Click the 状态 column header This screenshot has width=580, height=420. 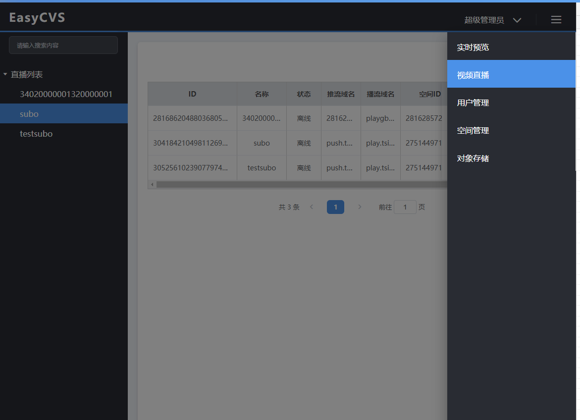(x=304, y=94)
